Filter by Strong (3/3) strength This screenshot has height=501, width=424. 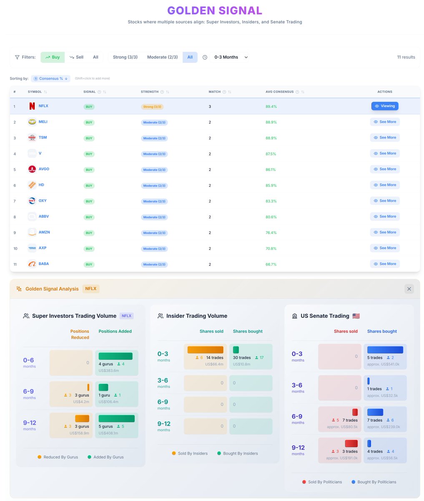(x=125, y=57)
